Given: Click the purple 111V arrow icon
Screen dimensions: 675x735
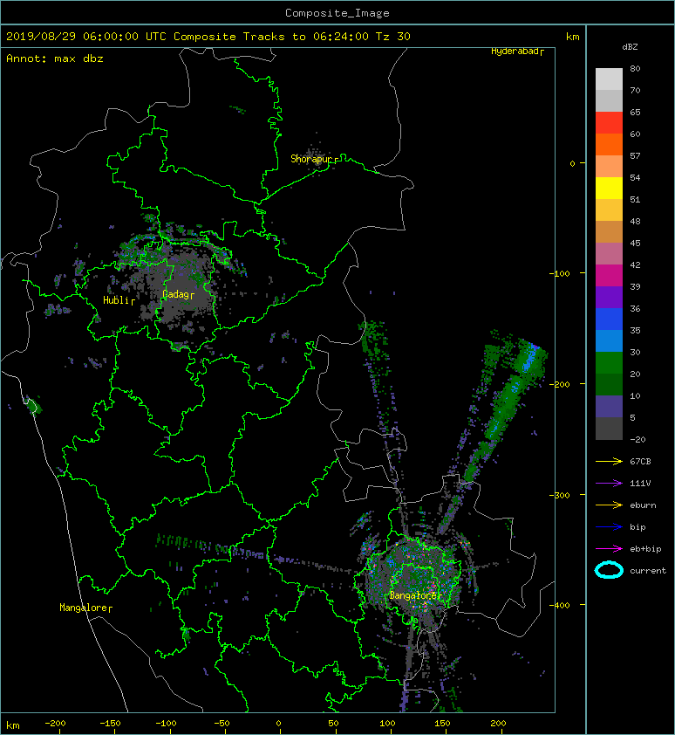Looking at the screenshot, I should [x=609, y=484].
